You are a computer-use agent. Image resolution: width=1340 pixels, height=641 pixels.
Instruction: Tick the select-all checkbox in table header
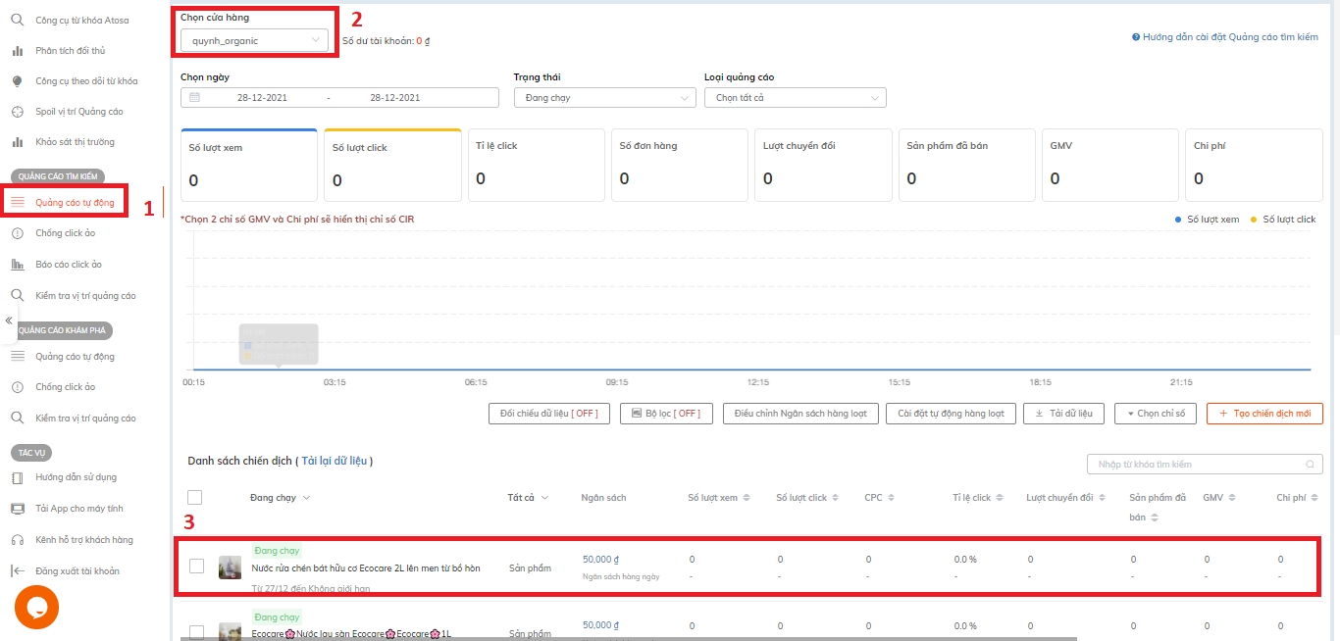pyautogui.click(x=195, y=498)
